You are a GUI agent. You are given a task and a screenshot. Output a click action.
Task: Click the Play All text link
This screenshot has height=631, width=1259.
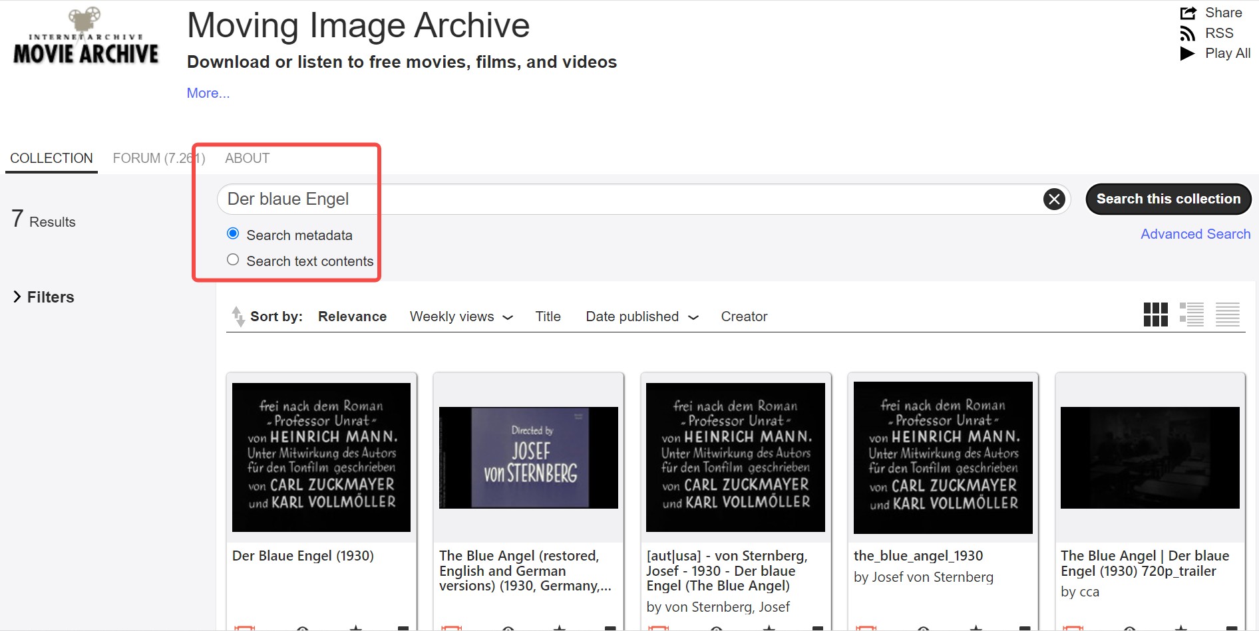point(1228,53)
